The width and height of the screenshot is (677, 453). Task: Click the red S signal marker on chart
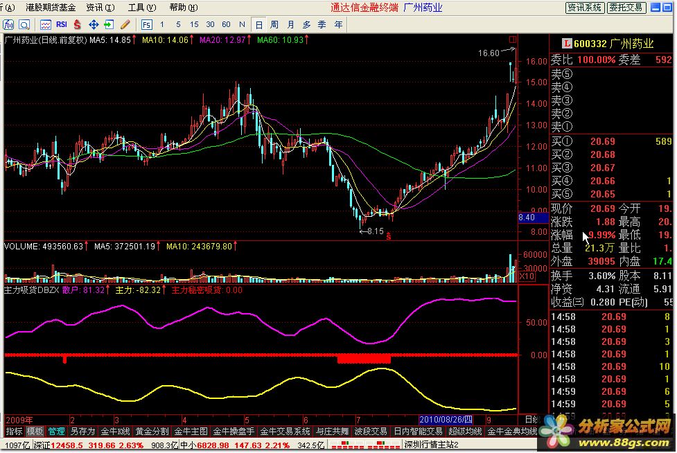click(x=389, y=236)
